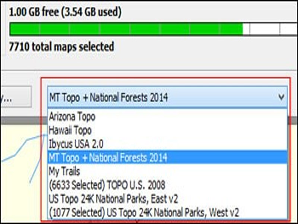This screenshot has width=298, height=224.
Task: Choose Hawaii Topo map product
Action: [x=70, y=130]
